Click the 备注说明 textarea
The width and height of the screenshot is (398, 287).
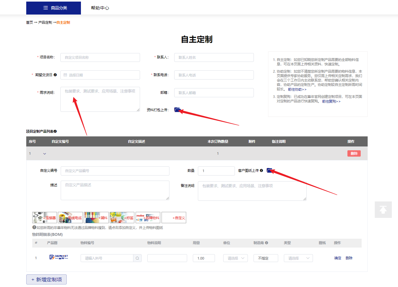[x=252, y=191]
